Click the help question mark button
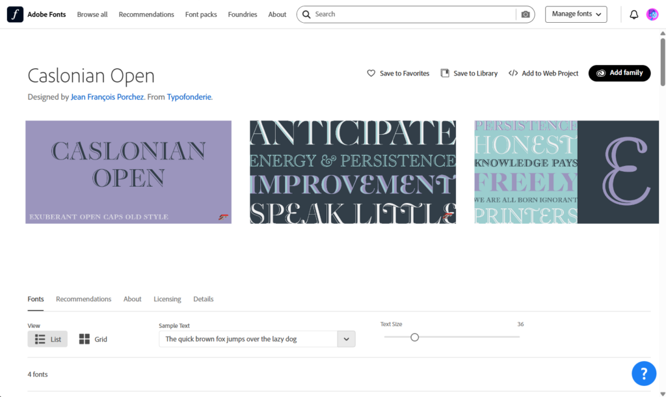This screenshot has width=666, height=397. point(643,374)
